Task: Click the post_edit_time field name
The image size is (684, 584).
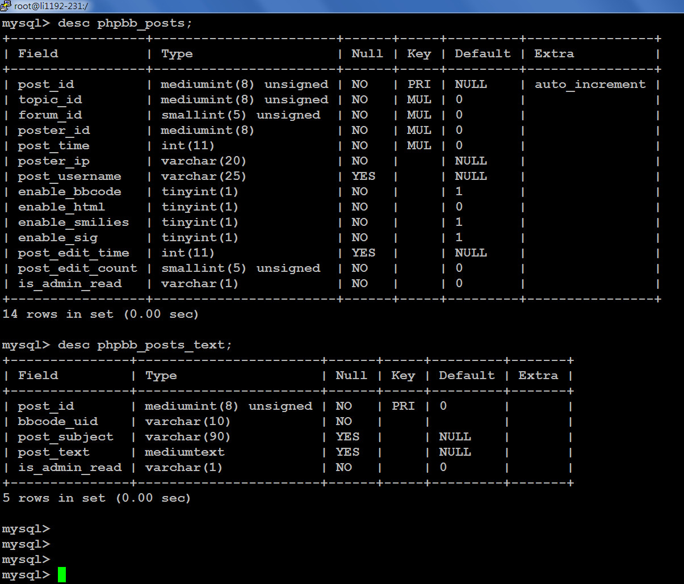Action: tap(73, 253)
